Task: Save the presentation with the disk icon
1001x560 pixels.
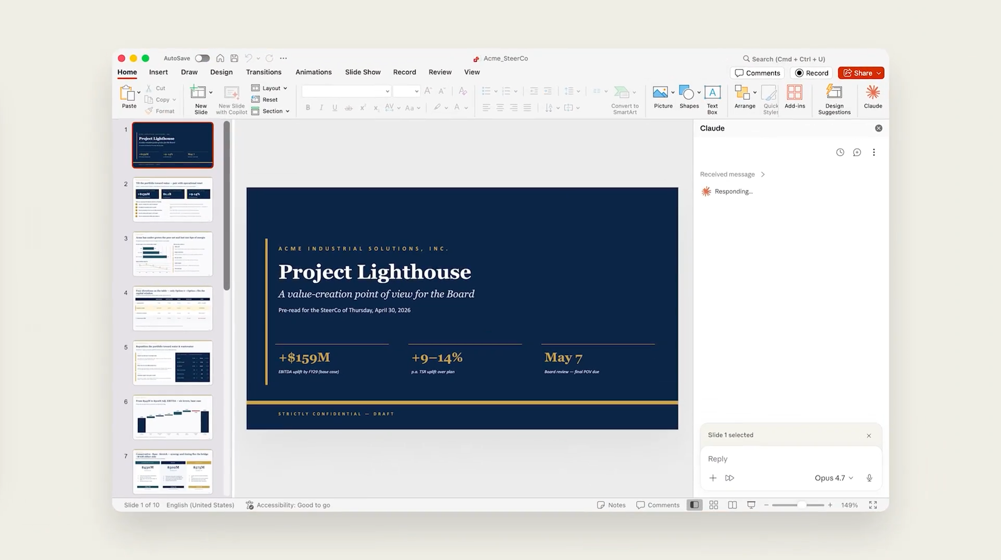Action: [234, 58]
